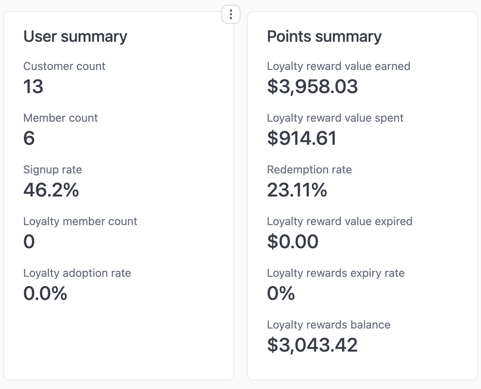481x389 pixels.
Task: Select the Signup rate percentage
Action: tap(51, 190)
